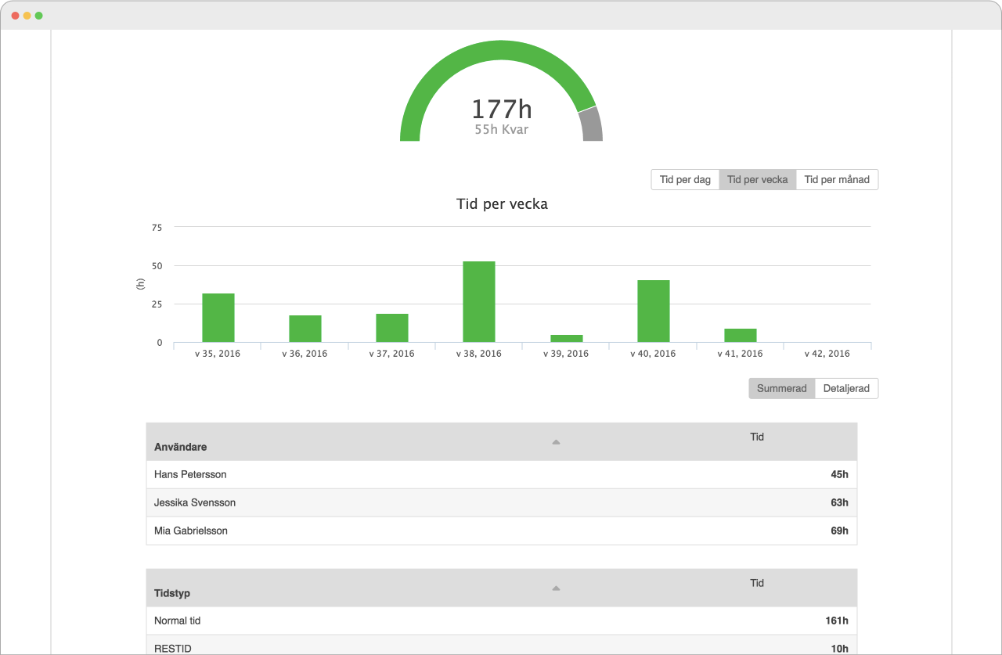Select the Hans Petersson row

(501, 474)
